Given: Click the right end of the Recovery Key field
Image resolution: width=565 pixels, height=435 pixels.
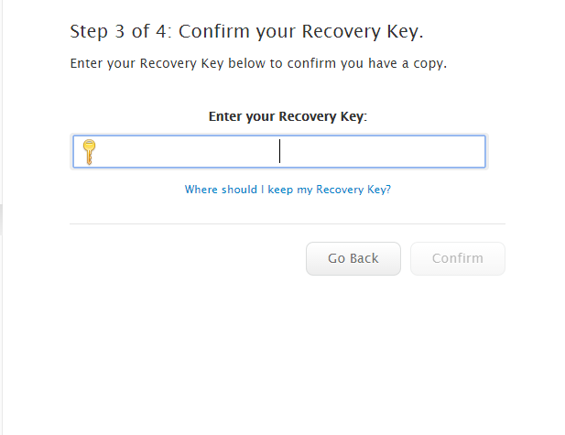Looking at the screenshot, I should pyautogui.click(x=475, y=152).
